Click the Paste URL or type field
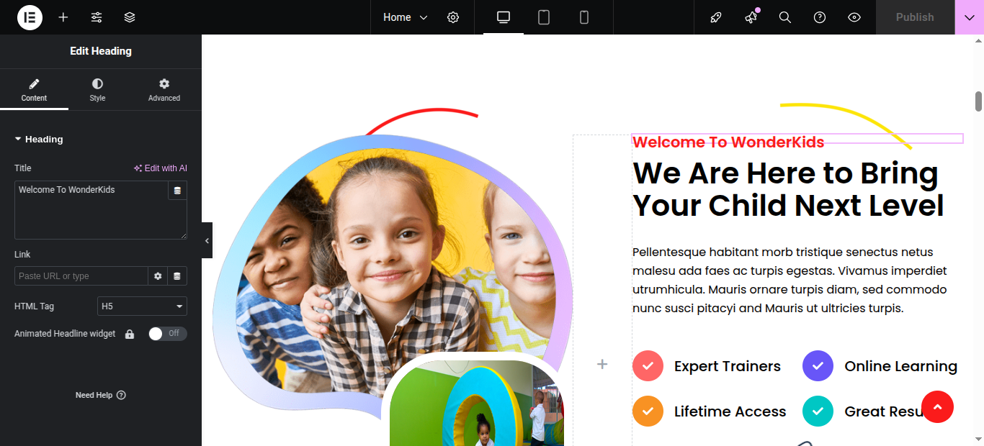 [x=81, y=276]
